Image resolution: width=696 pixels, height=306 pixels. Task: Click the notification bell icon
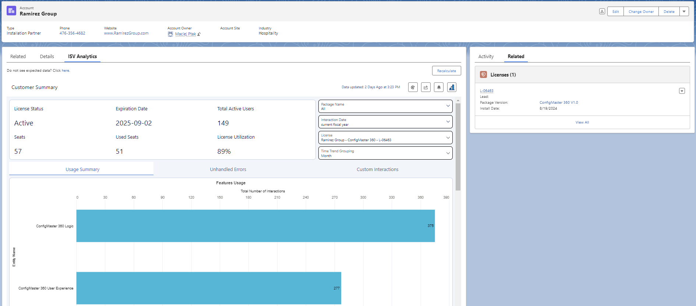click(x=439, y=87)
